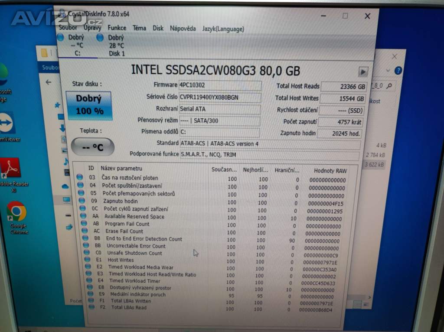Screen dimensions: 444x332
Task: Open the Jazyk(Language) menu
Action: (223, 29)
